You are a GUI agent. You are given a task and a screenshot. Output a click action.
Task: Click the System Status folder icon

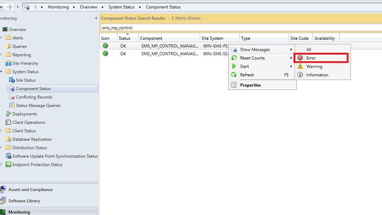point(8,71)
